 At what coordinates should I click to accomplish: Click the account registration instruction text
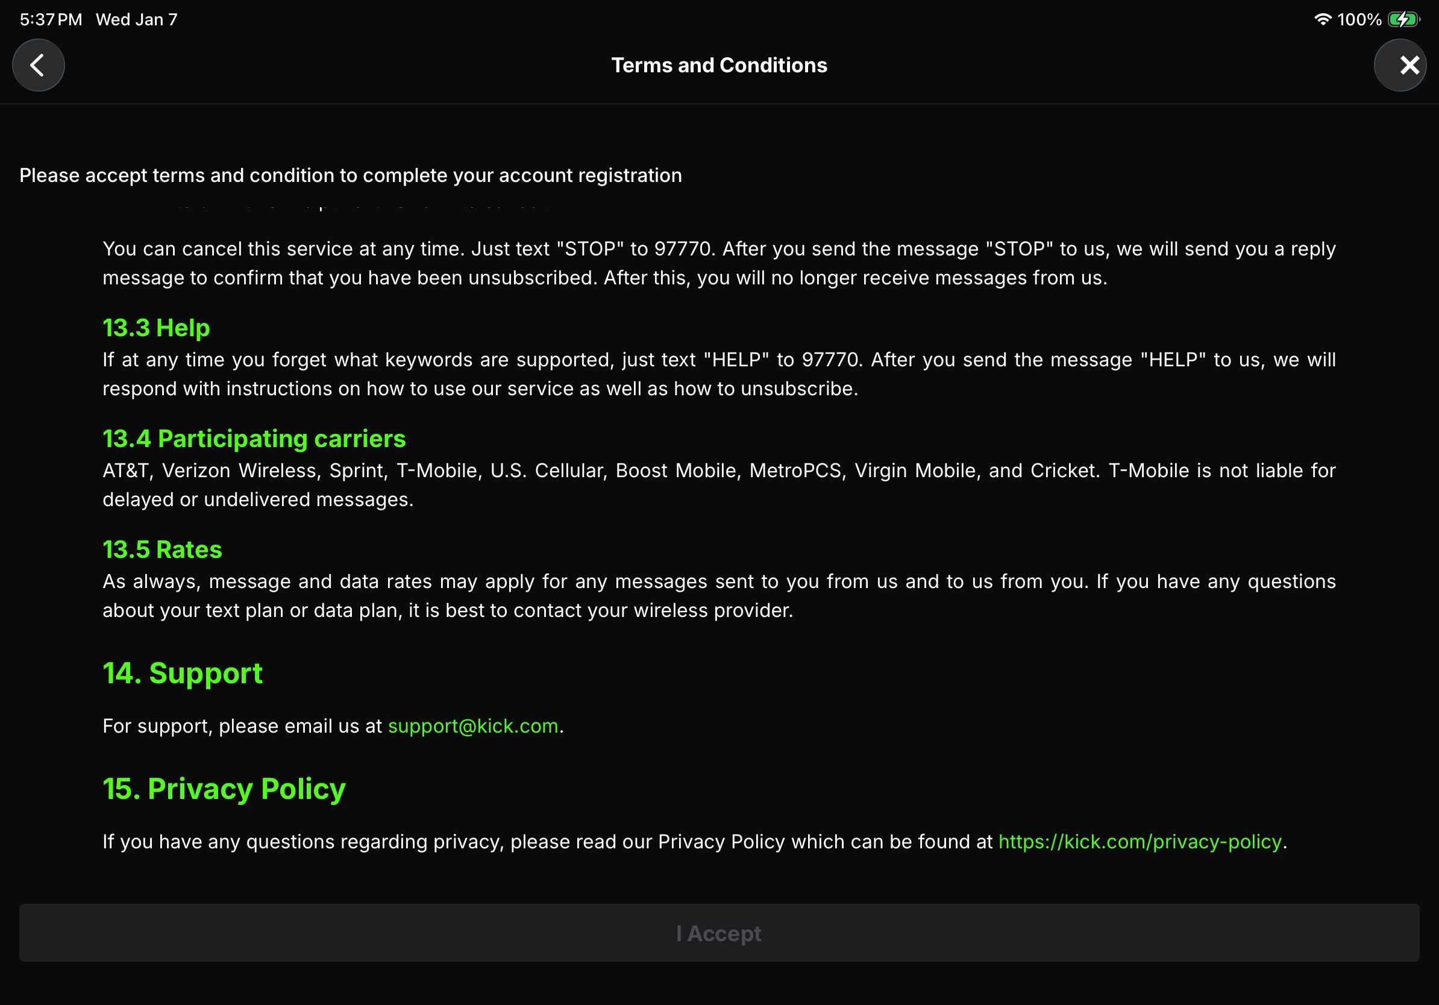[350, 175]
